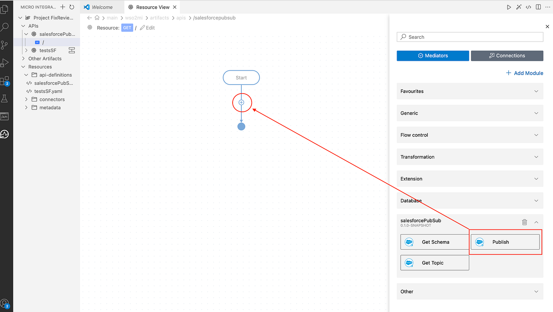Image resolution: width=553 pixels, height=312 pixels.
Task: Open Extensions view with badge 2
Action: tap(5, 81)
